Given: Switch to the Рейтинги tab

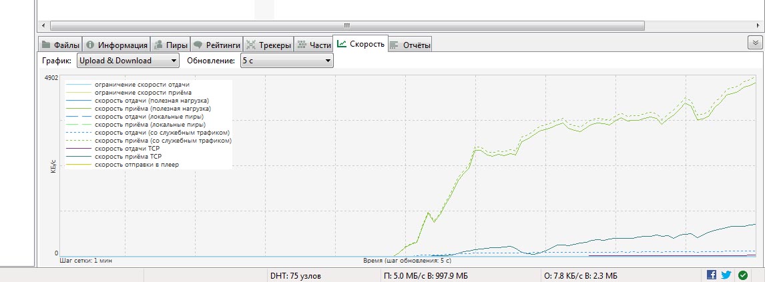Looking at the screenshot, I should click(x=217, y=45).
